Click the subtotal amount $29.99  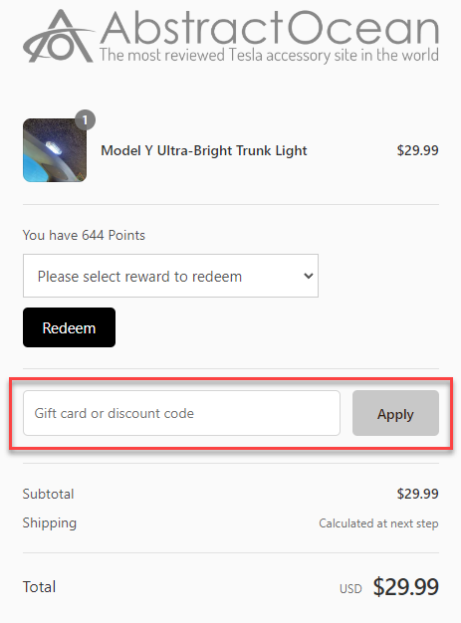417,494
